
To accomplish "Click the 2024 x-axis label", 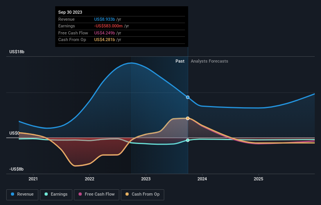I will click(x=202, y=179).
